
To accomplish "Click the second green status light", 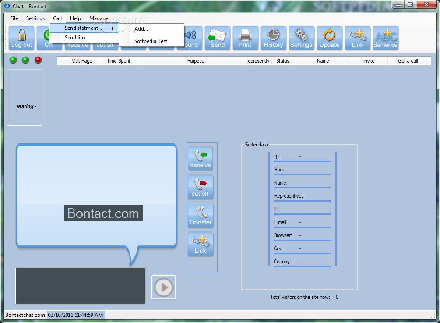I will click(x=25, y=60).
